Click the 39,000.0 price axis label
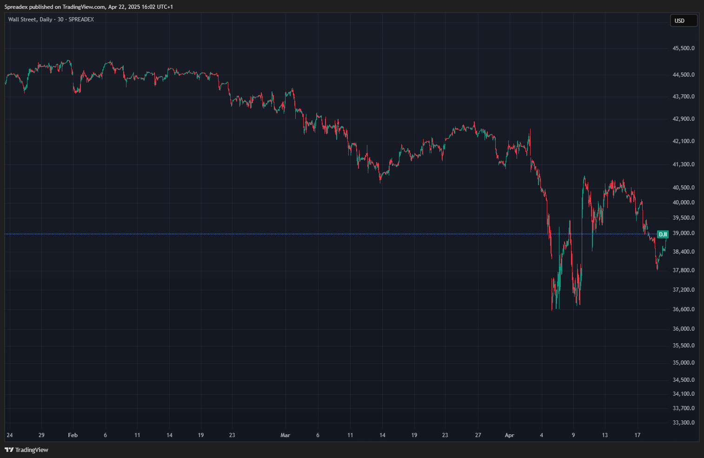The image size is (704, 458). 684,233
